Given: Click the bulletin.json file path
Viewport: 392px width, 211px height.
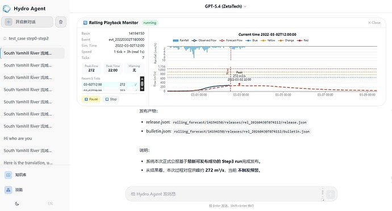Looking at the screenshot, I should 242,131.
